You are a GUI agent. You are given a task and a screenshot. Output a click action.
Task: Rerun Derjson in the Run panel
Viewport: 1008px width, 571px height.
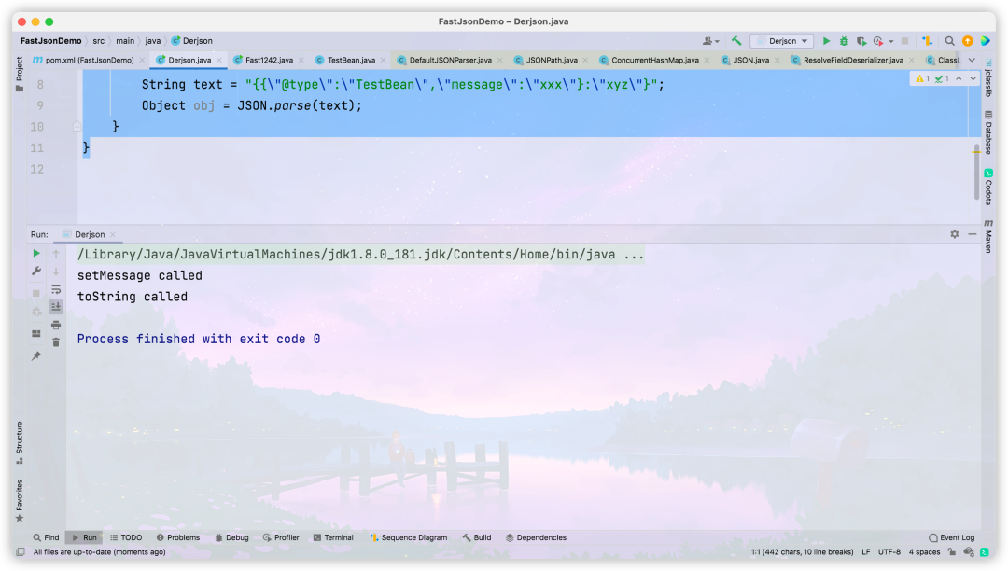point(36,253)
